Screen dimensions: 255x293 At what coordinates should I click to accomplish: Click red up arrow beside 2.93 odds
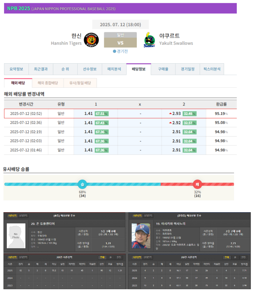[x=170, y=113]
